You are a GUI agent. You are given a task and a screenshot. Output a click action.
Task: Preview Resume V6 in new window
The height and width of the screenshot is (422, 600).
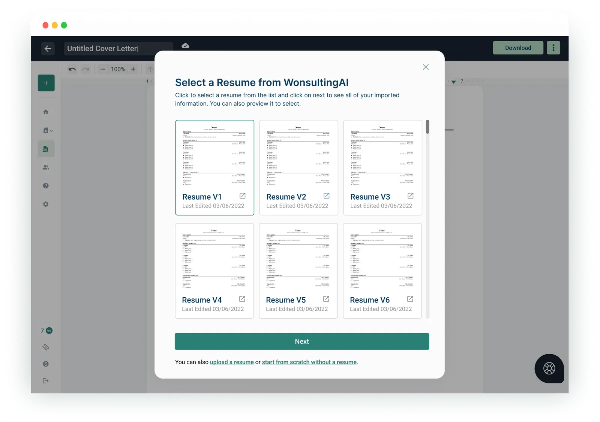point(410,299)
